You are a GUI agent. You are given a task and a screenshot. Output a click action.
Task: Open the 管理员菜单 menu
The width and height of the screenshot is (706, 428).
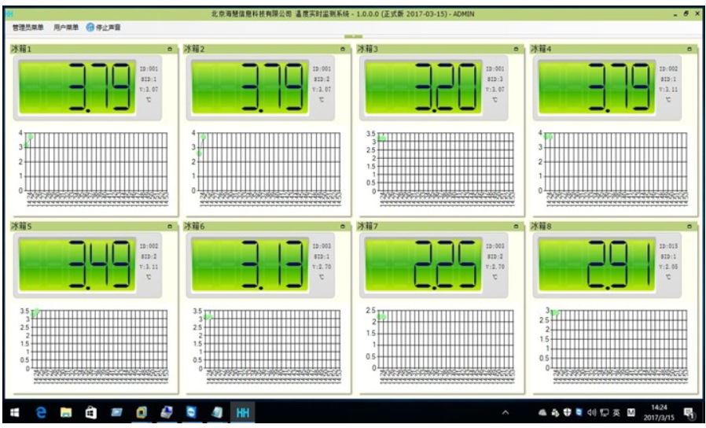tap(28, 28)
